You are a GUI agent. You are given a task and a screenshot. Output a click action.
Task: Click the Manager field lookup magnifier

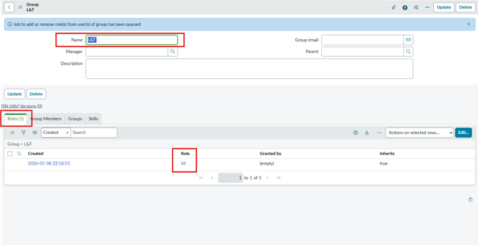pyautogui.click(x=173, y=52)
